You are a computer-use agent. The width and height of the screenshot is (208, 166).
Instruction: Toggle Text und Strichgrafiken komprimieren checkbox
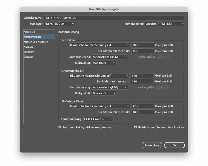tap(60, 127)
